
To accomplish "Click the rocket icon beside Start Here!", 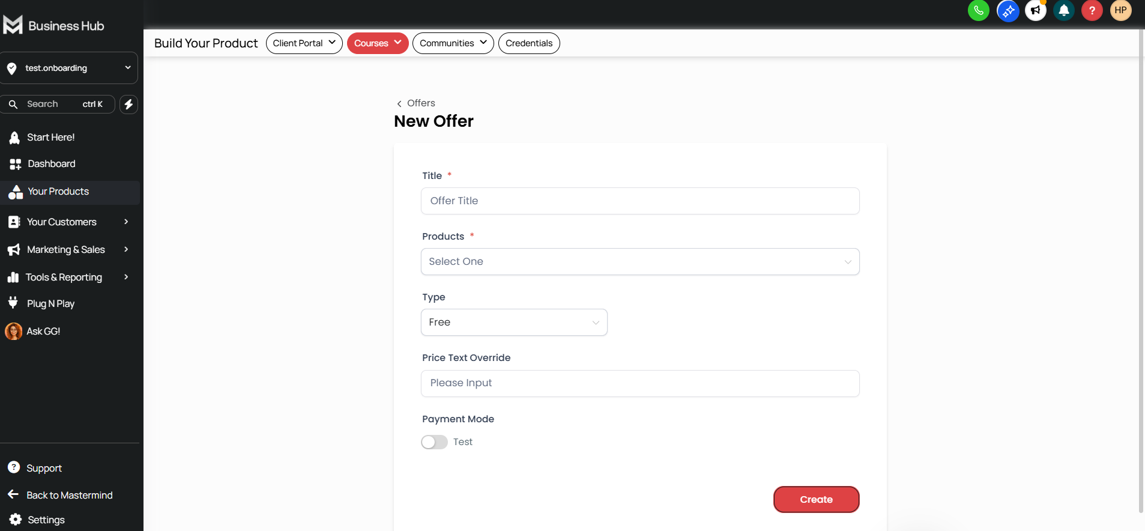I will [x=14, y=138].
